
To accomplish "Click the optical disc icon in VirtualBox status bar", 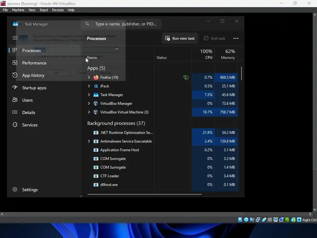I will tap(246, 220).
